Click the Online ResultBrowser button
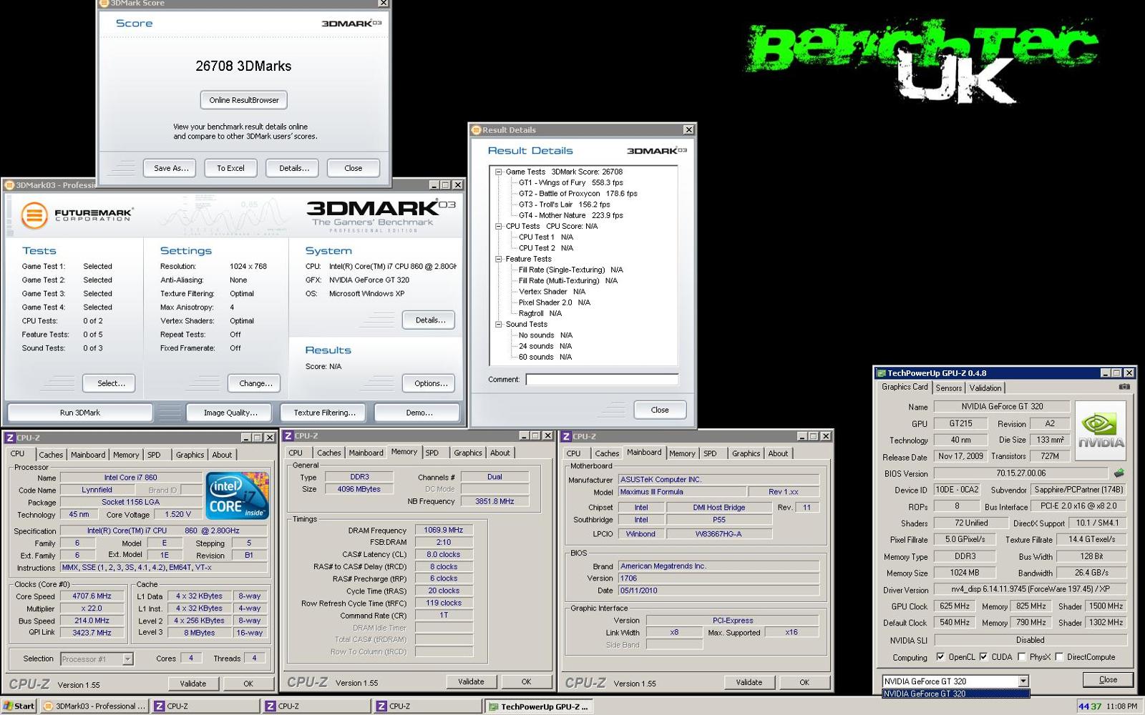 (244, 100)
